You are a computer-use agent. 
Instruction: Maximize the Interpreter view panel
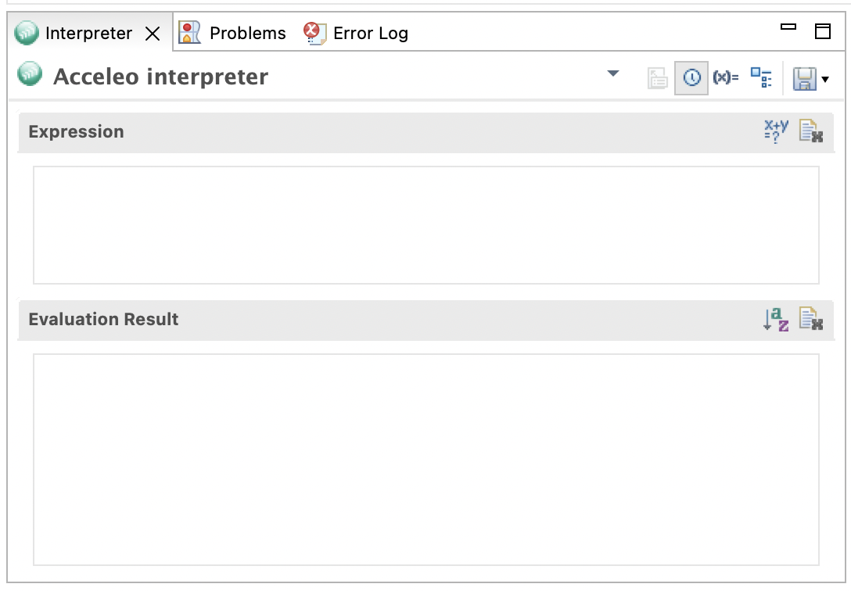click(x=823, y=31)
